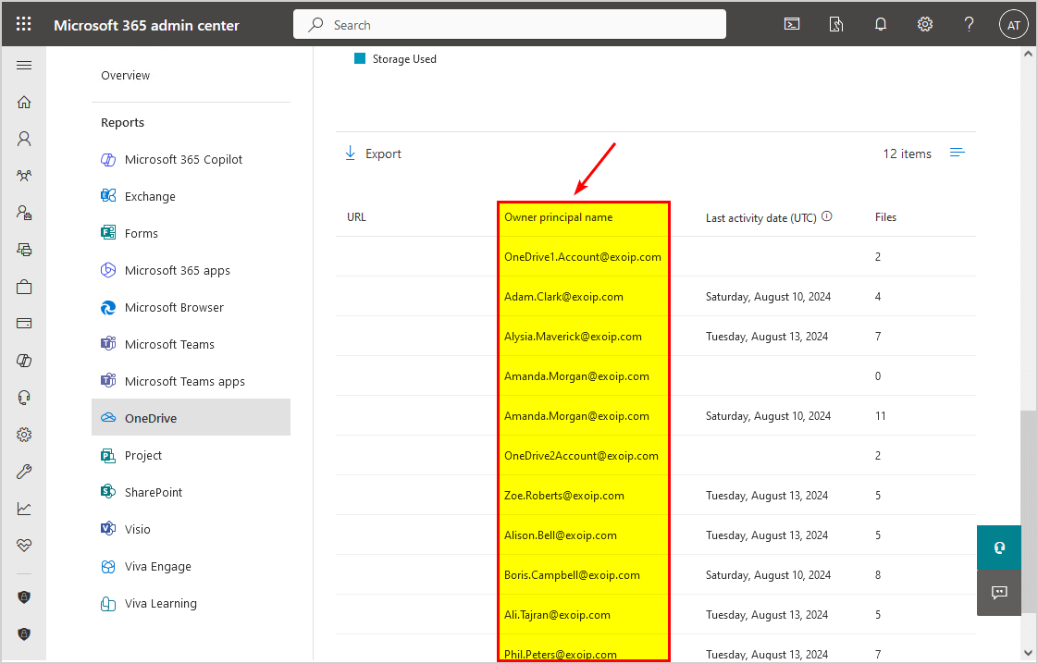The image size is (1038, 664).
Task: Sort by Owner principal name column header
Action: pos(558,217)
